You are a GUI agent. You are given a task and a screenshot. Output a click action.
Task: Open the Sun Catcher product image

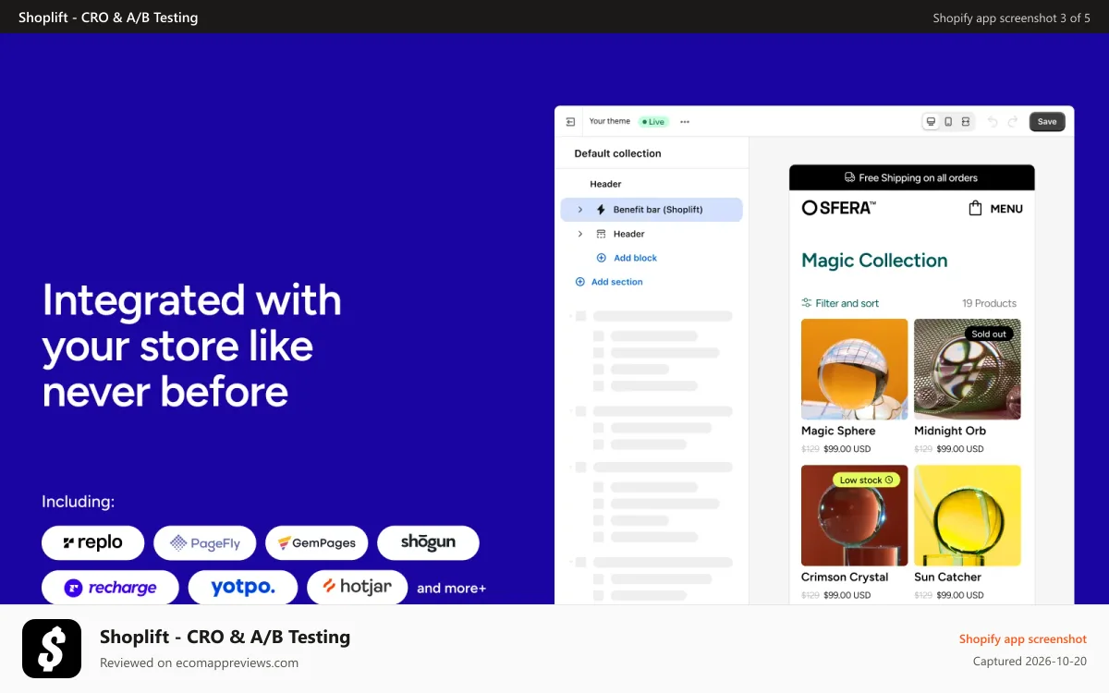(x=968, y=516)
